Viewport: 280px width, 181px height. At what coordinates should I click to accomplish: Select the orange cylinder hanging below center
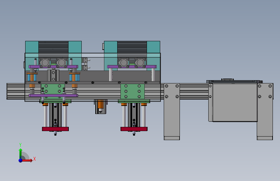(100, 104)
